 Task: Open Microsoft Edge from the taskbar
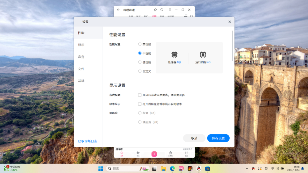(172, 168)
